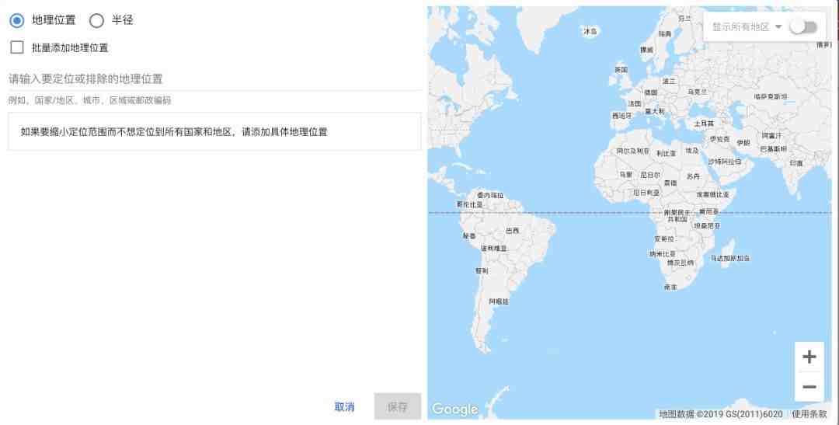
Task: Zoom out with the map minus icon
Action: point(809,386)
